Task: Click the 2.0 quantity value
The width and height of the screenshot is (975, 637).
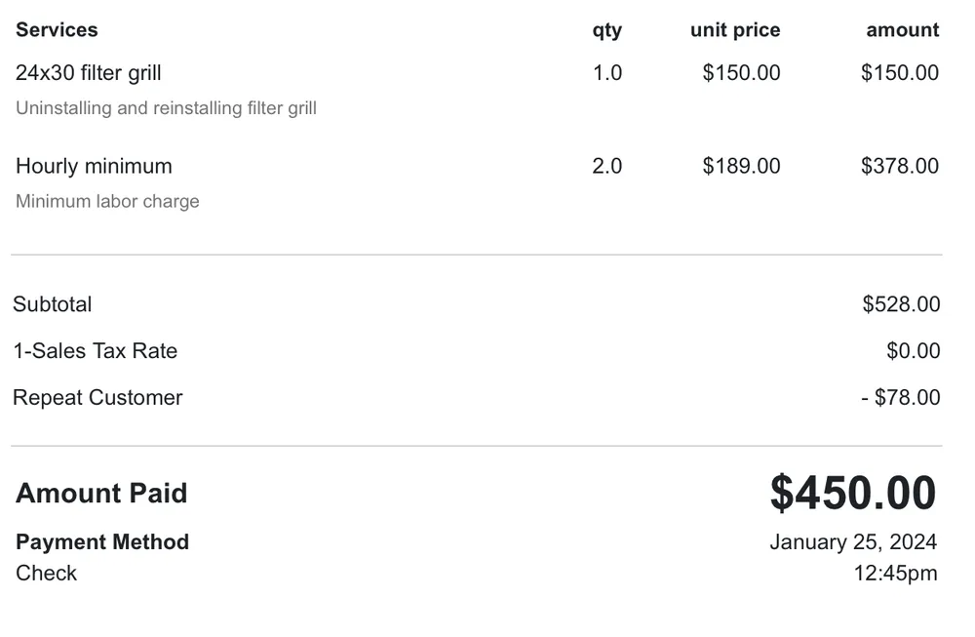Action: tap(606, 167)
